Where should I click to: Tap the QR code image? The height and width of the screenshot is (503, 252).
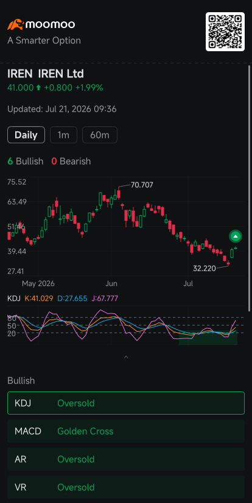(225, 32)
